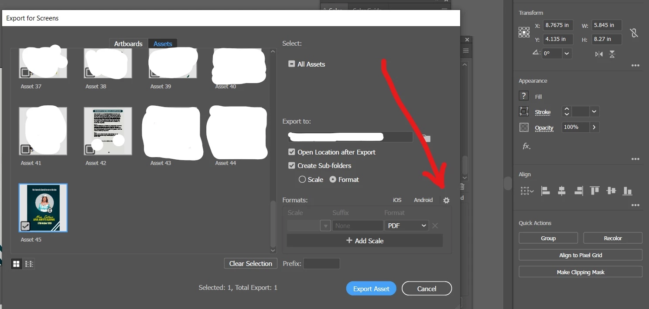The height and width of the screenshot is (309, 649).
Task: Open the Color panel menu icon
Action: (444, 10)
